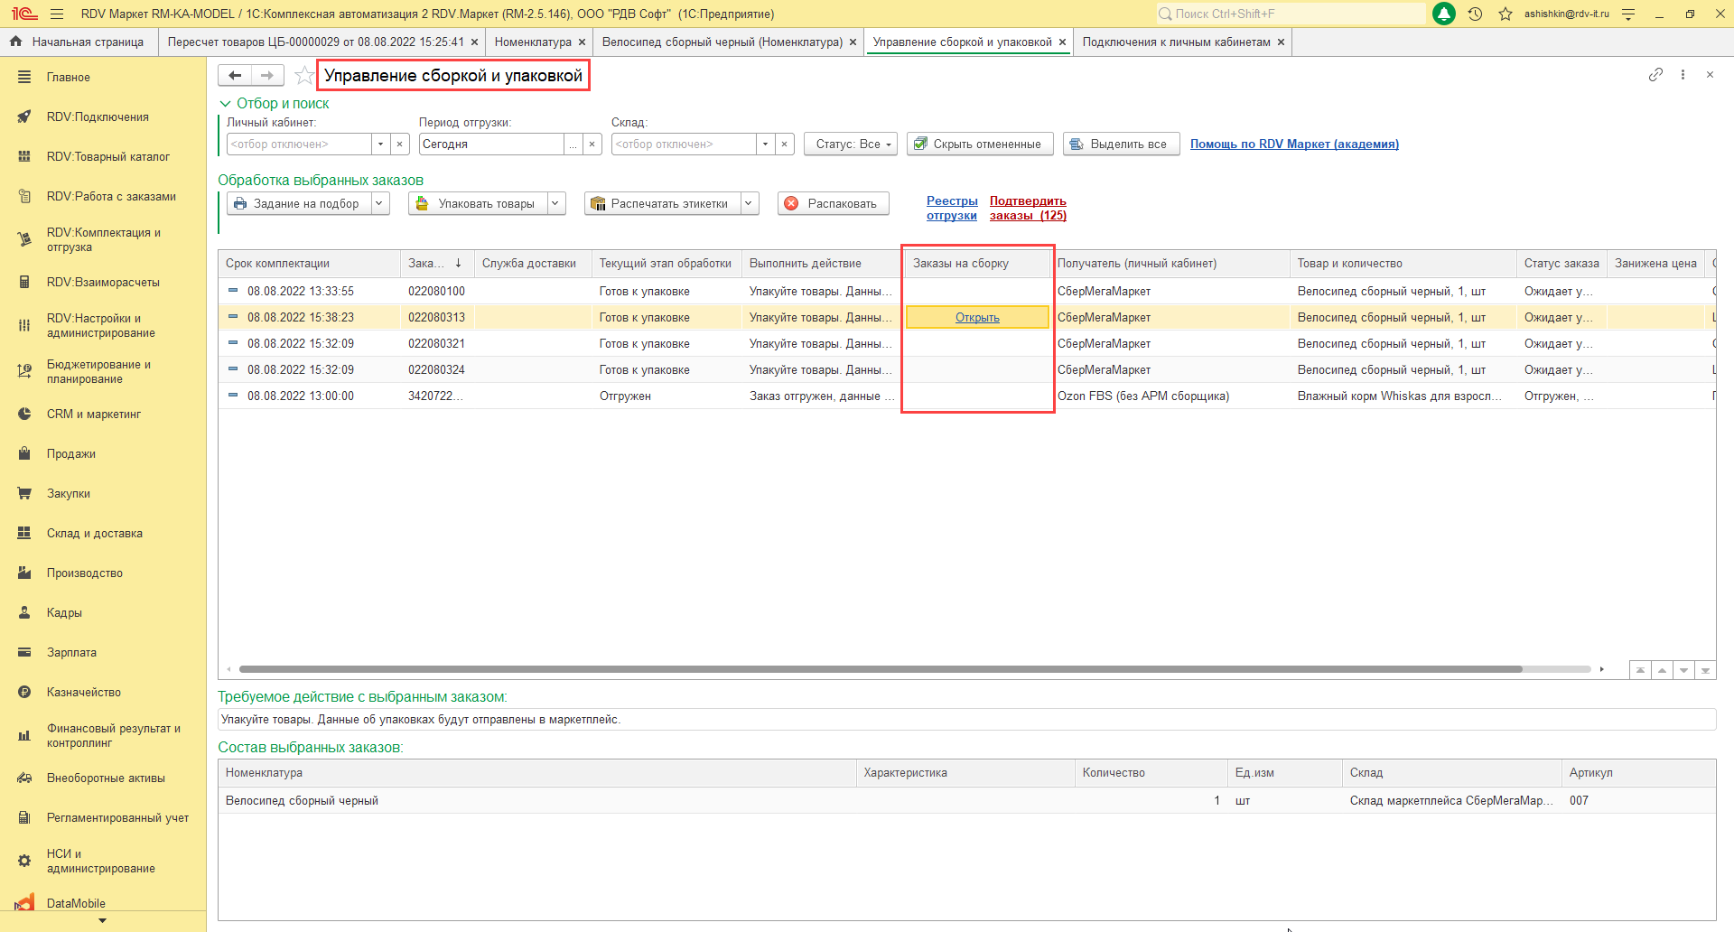The image size is (1734, 932).
Task: Add page to favorites with star icon
Action: [x=304, y=76]
